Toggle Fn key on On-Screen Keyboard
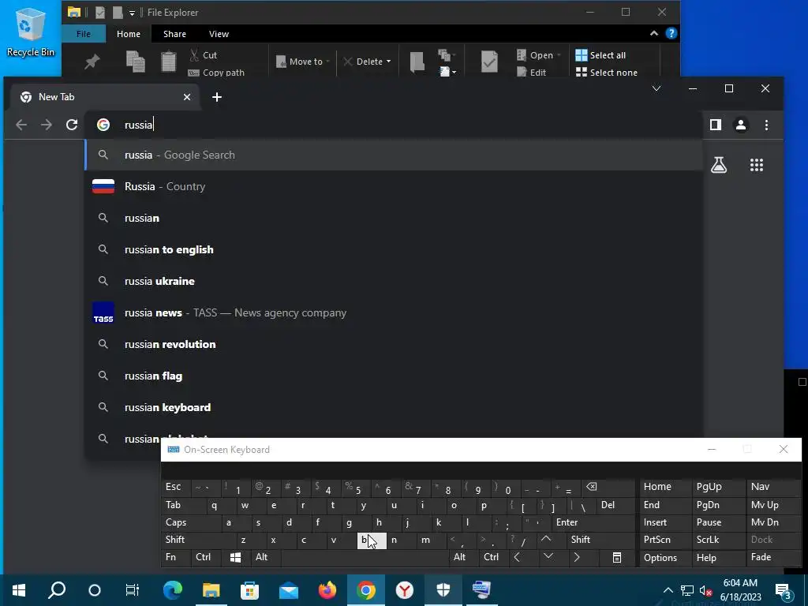808x606 pixels. point(175,558)
